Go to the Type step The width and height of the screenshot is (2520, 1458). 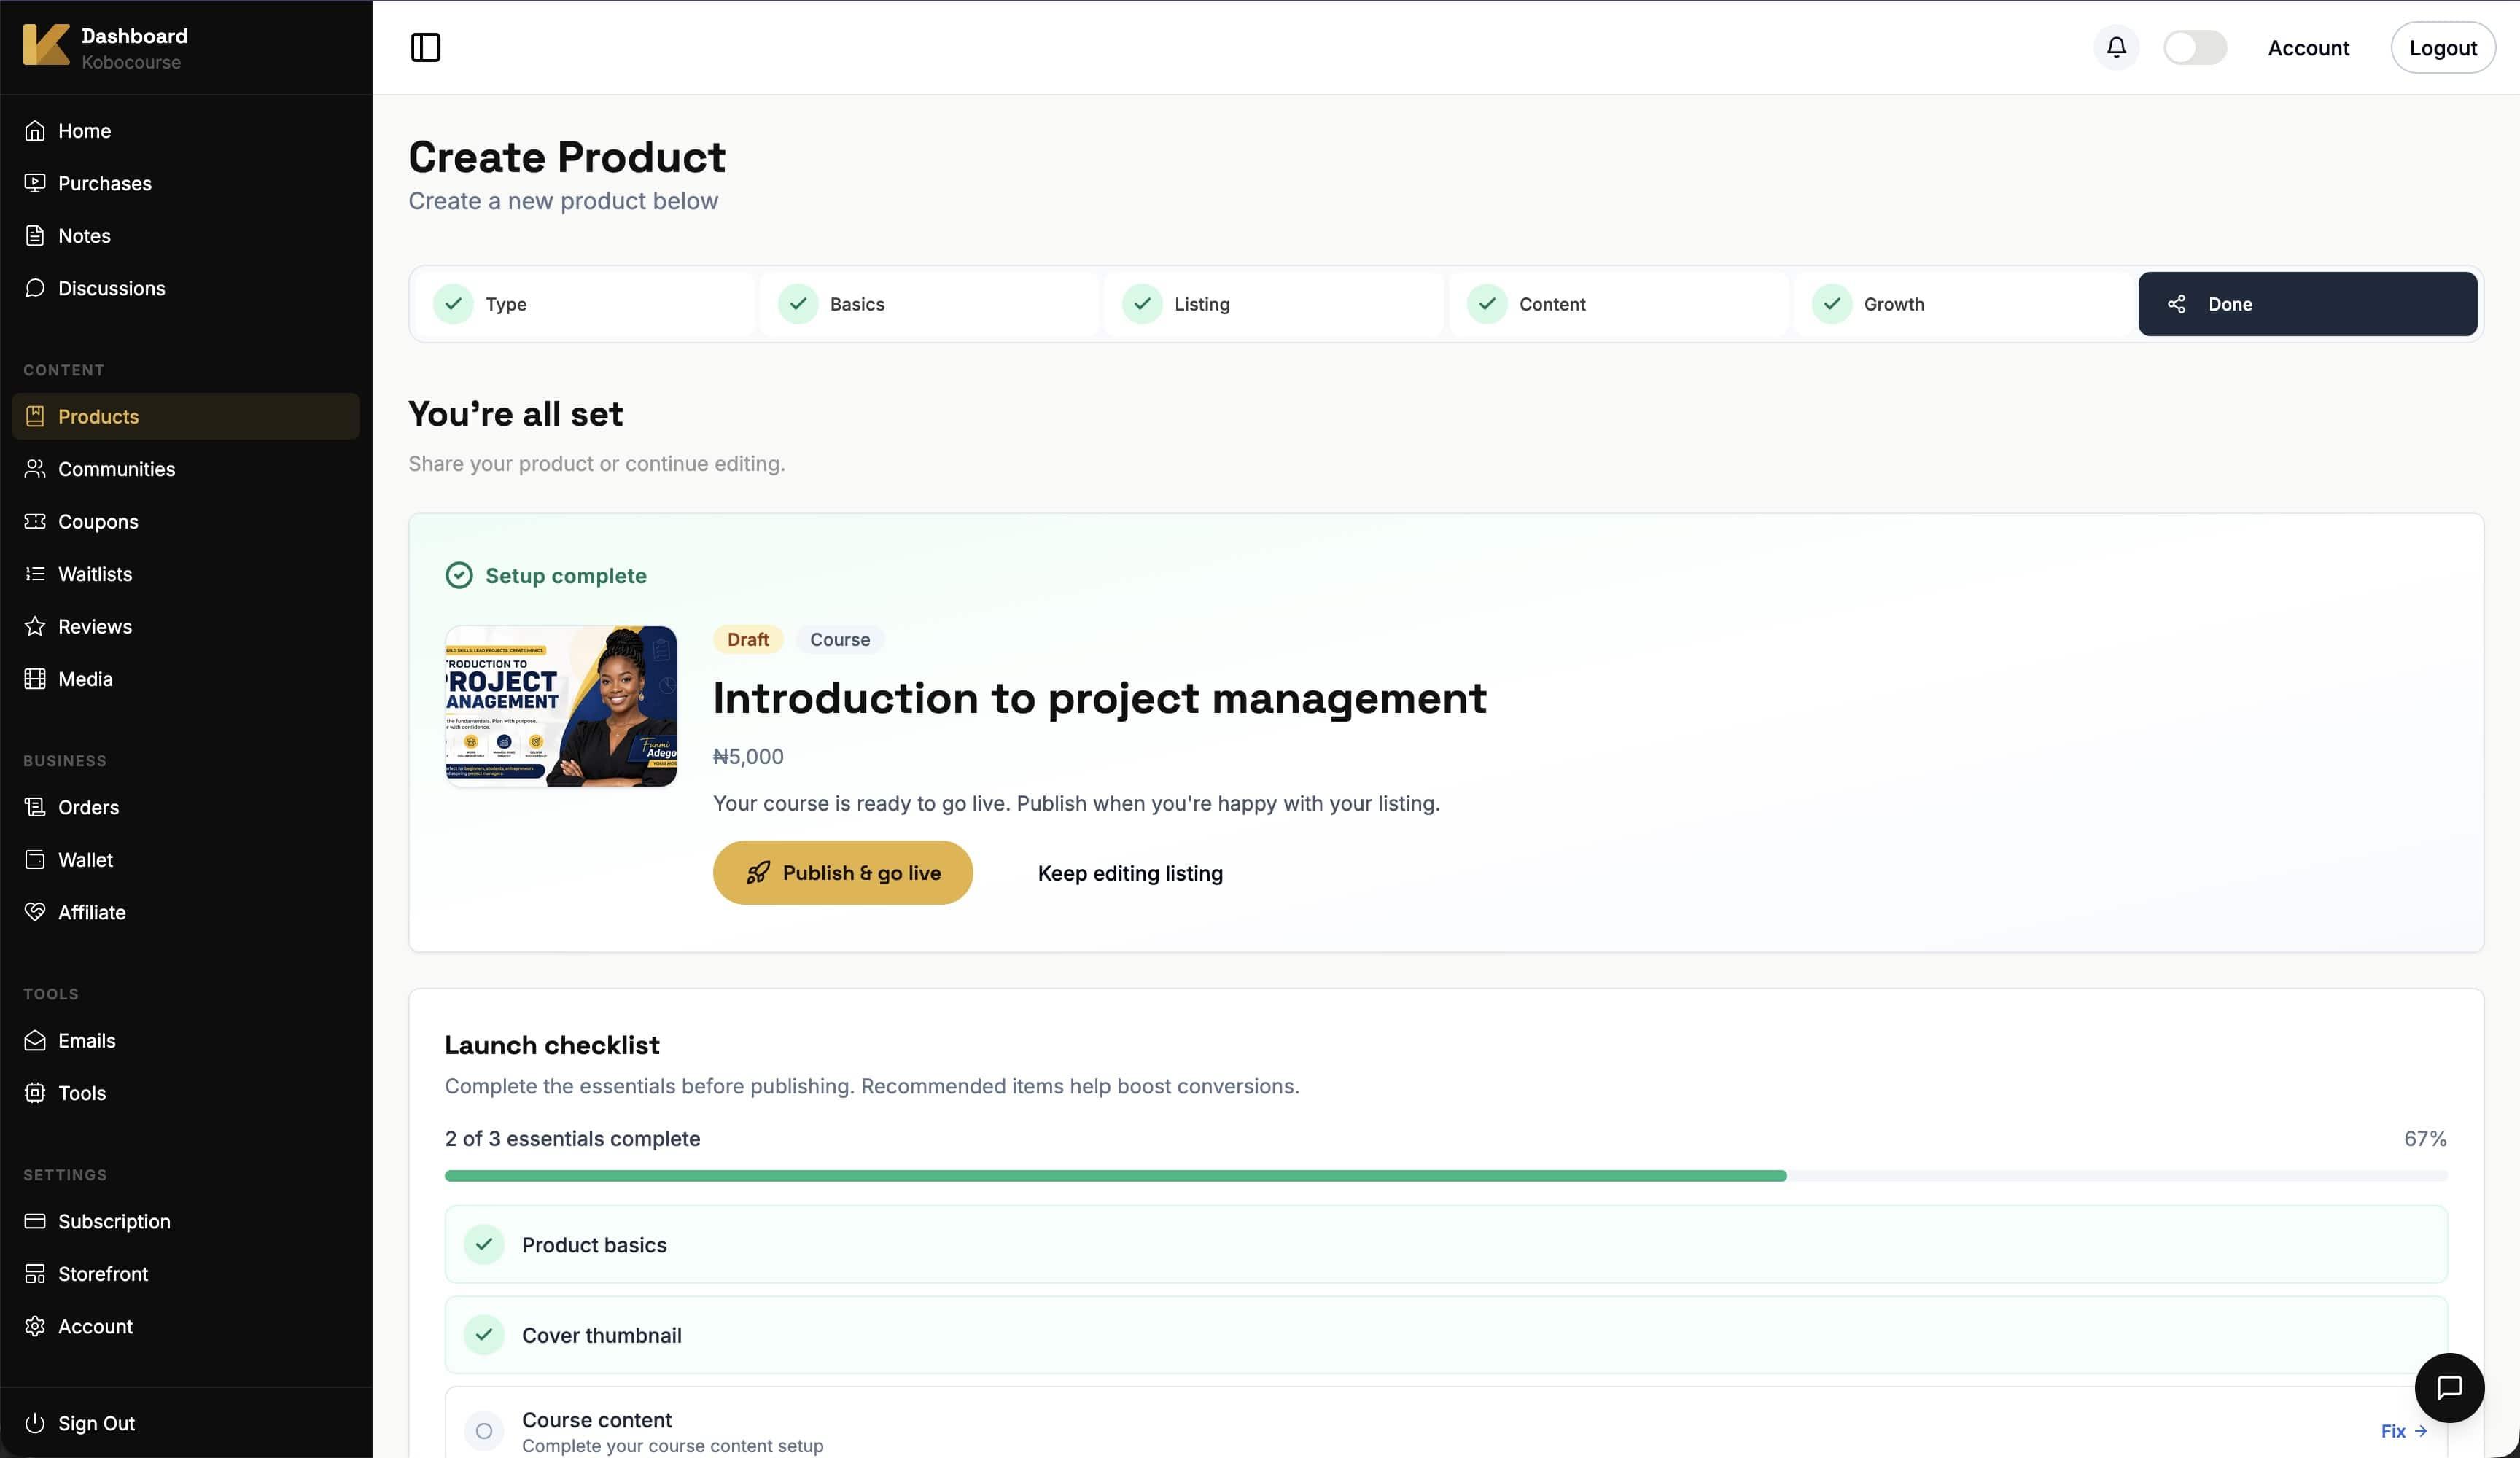click(x=585, y=304)
